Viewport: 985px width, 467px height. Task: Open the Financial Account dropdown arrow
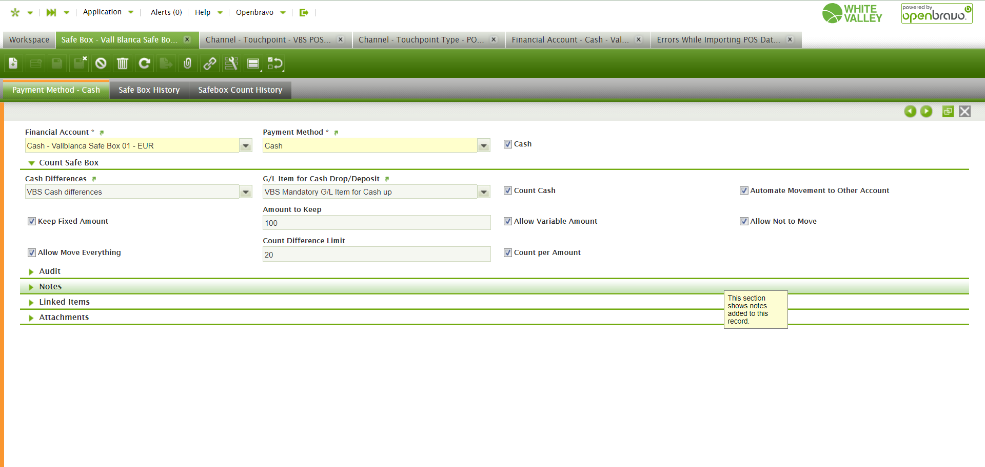click(246, 146)
